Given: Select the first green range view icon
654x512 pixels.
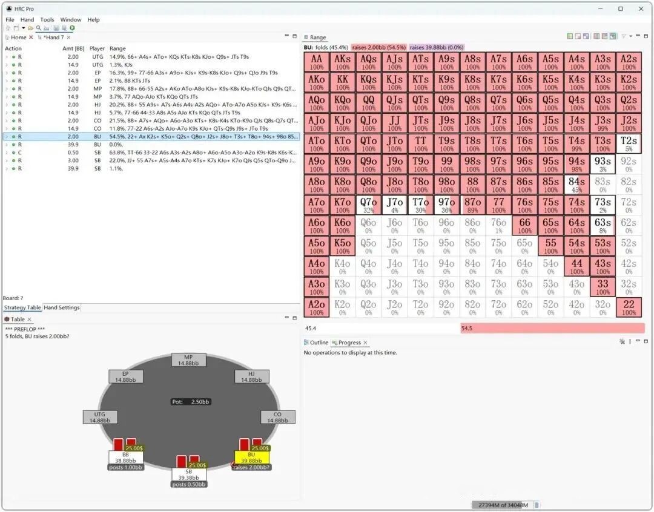Looking at the screenshot, I should (570, 37).
